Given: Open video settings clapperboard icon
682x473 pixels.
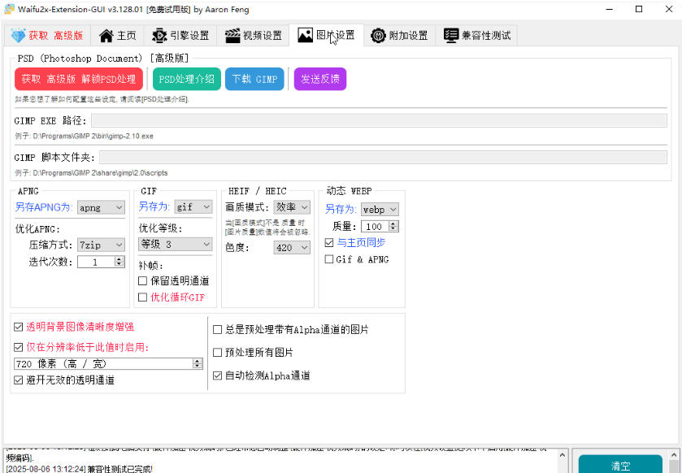Looking at the screenshot, I should (x=232, y=36).
